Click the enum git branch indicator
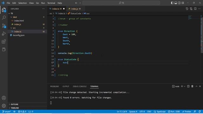This screenshot has width=203, height=114. click(7, 111)
